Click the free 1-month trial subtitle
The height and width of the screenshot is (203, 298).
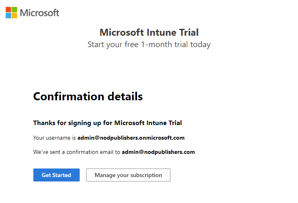tap(149, 45)
